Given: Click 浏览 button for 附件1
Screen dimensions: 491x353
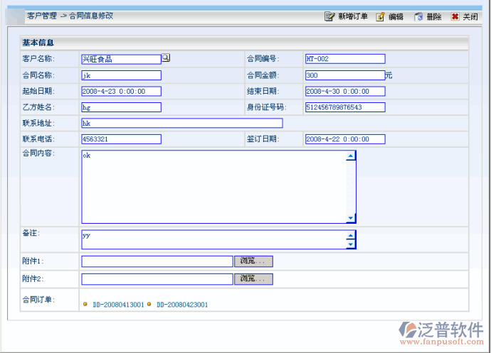Looking at the screenshot, I should pos(253,261).
